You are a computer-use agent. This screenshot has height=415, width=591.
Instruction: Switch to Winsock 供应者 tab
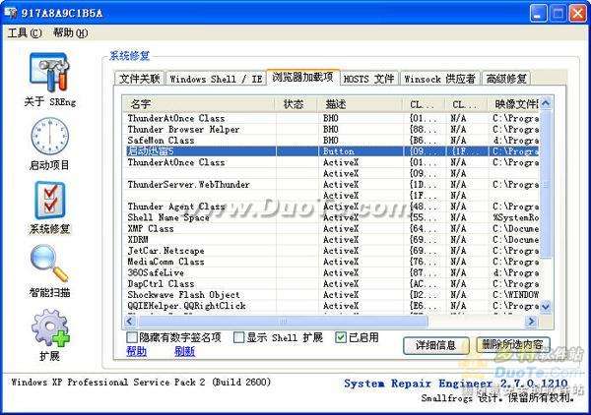[439, 79]
